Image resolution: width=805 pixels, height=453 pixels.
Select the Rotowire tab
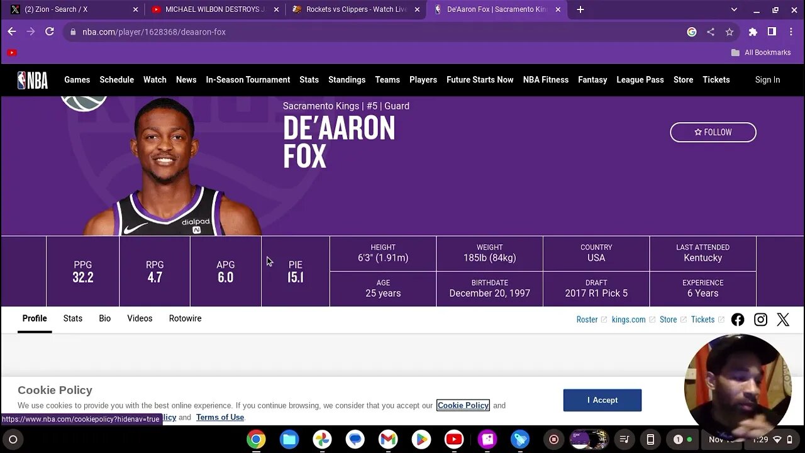tap(185, 318)
